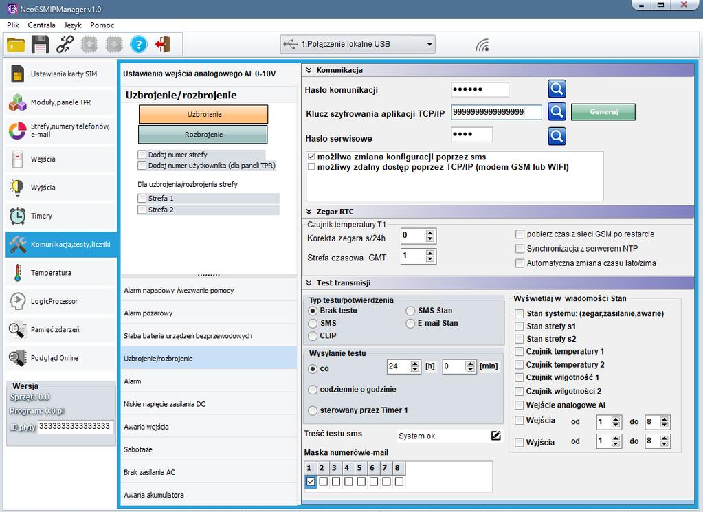This screenshot has width=703, height=512.
Task: Increase Wejścia od spinner value
Action: click(616, 419)
